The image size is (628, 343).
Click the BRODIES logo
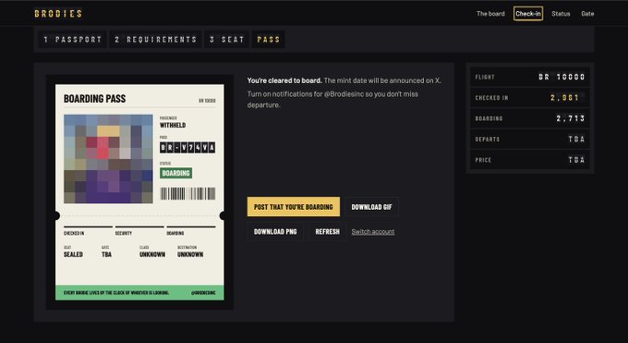[58, 14]
